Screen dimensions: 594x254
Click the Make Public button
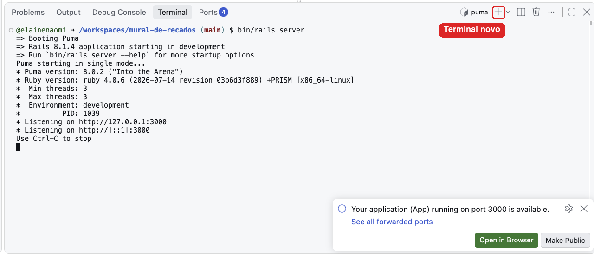565,240
